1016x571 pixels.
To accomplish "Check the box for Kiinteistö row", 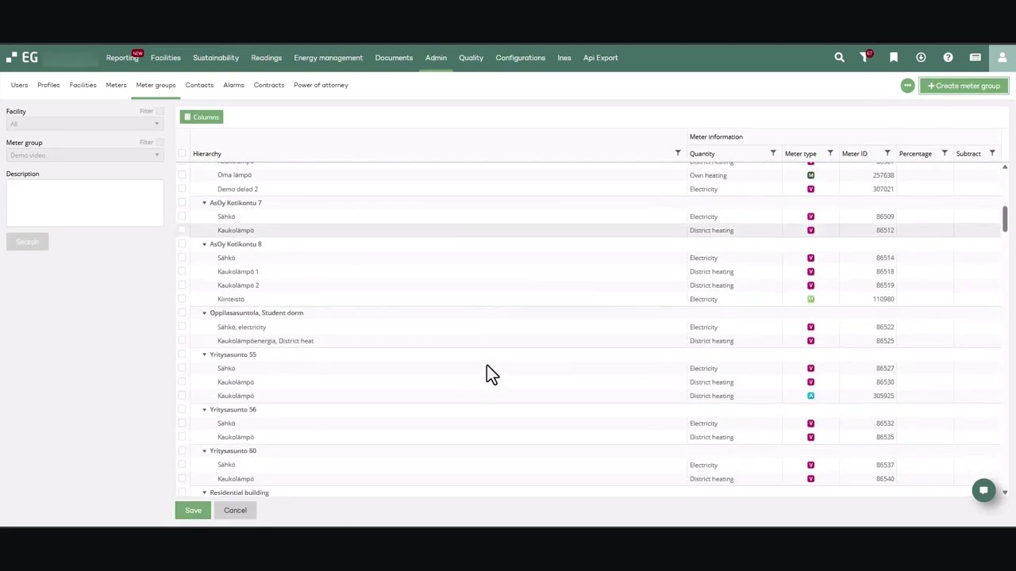I will point(182,299).
